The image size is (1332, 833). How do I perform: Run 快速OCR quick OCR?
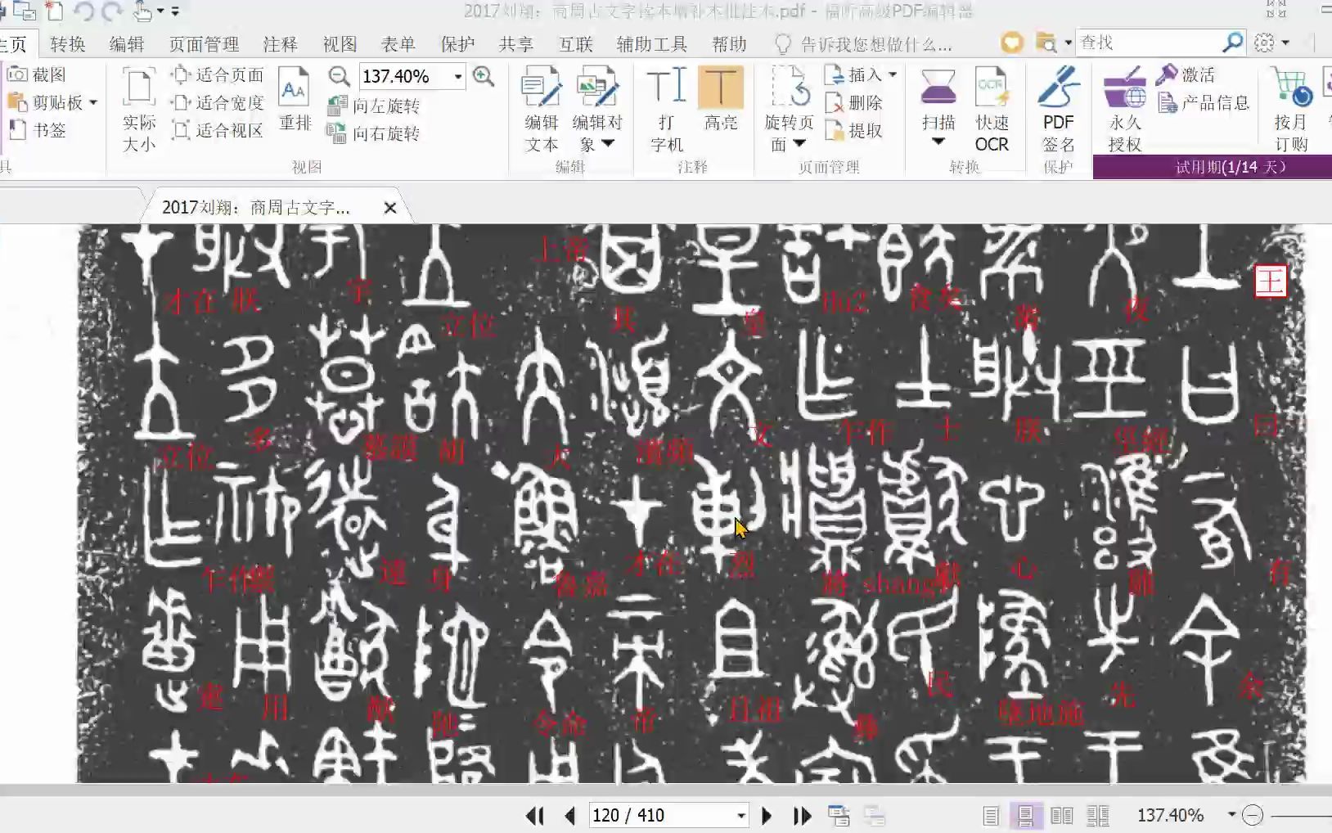(x=992, y=110)
